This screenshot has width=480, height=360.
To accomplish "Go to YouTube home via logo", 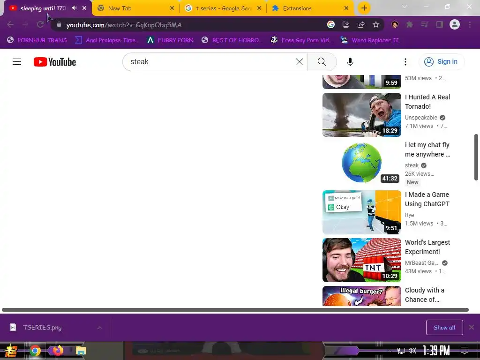I will (55, 62).
